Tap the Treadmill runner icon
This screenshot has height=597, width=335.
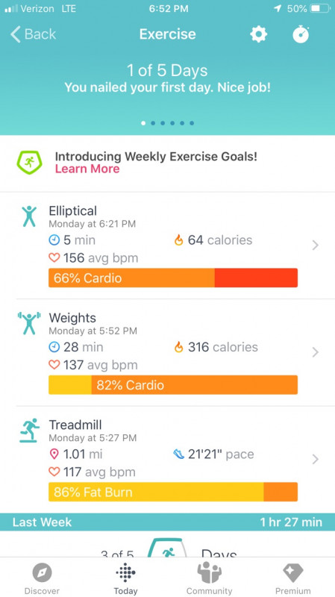pyautogui.click(x=30, y=431)
